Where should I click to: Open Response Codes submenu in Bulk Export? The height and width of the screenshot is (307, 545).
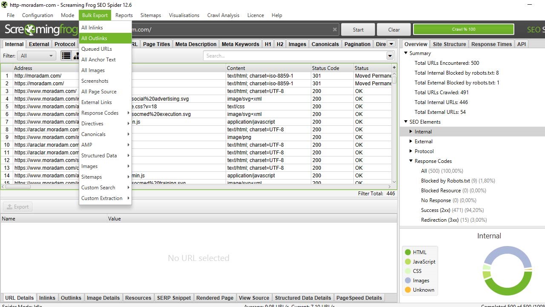[105, 113]
